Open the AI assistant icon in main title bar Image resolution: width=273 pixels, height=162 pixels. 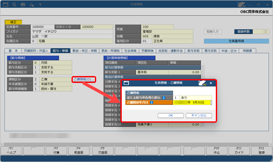tap(242, 4)
